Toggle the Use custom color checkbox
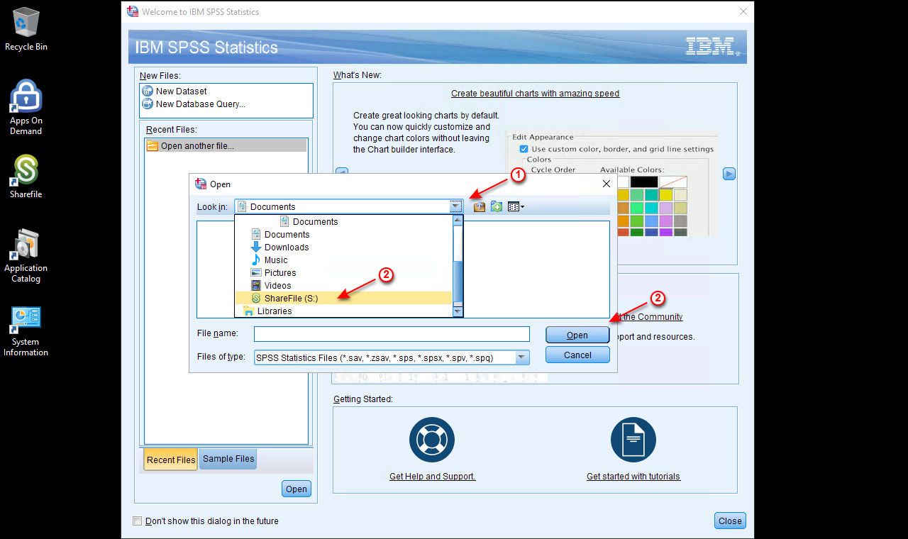Image resolution: width=908 pixels, height=539 pixels. tap(524, 149)
